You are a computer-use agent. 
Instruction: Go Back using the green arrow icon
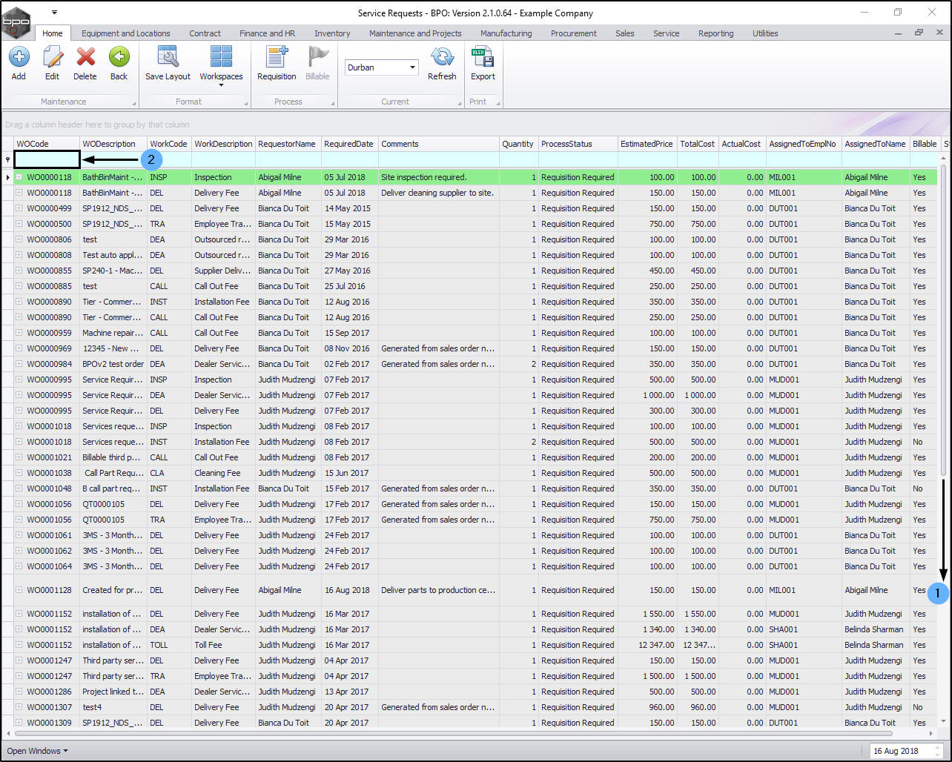(119, 57)
